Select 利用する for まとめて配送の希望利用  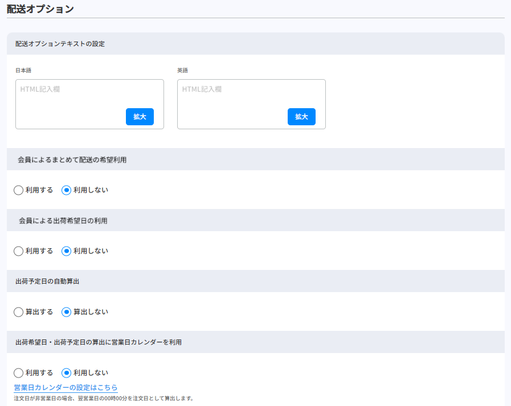[x=19, y=190]
